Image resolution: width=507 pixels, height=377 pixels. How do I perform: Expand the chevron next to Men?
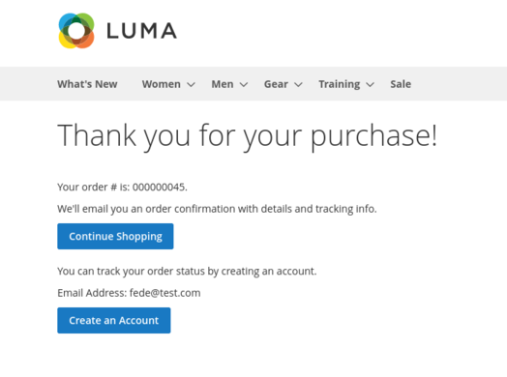click(244, 85)
